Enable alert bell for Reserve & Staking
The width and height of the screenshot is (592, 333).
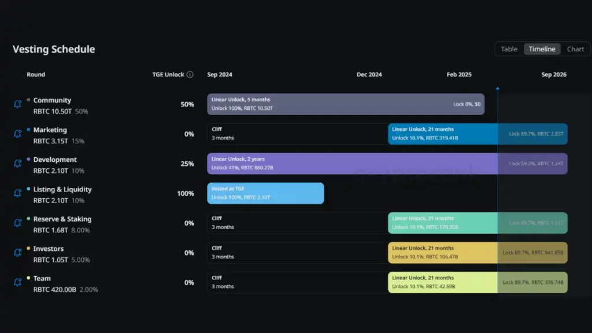(x=17, y=223)
